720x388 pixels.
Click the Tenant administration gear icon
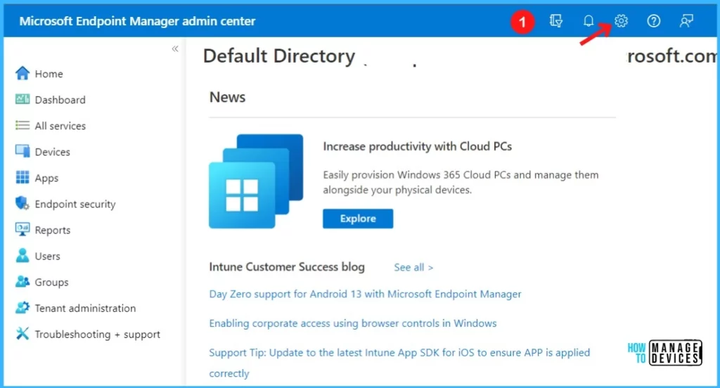[22, 308]
